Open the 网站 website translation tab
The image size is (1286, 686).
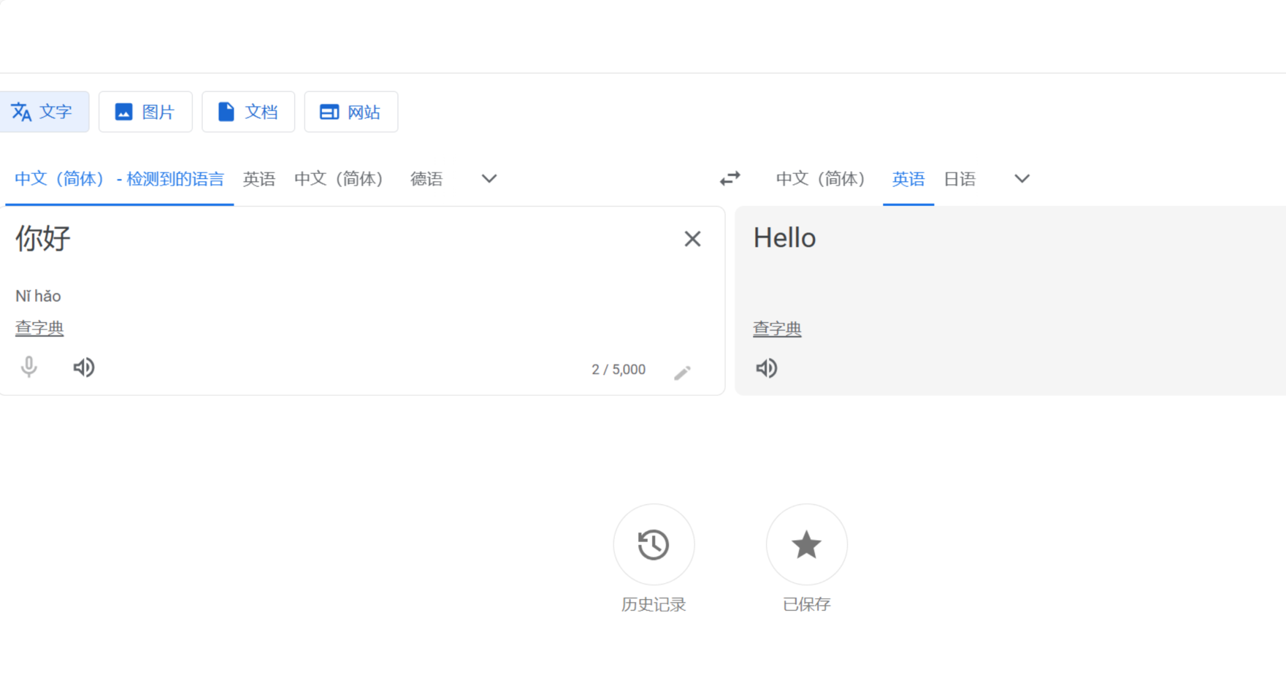click(351, 112)
